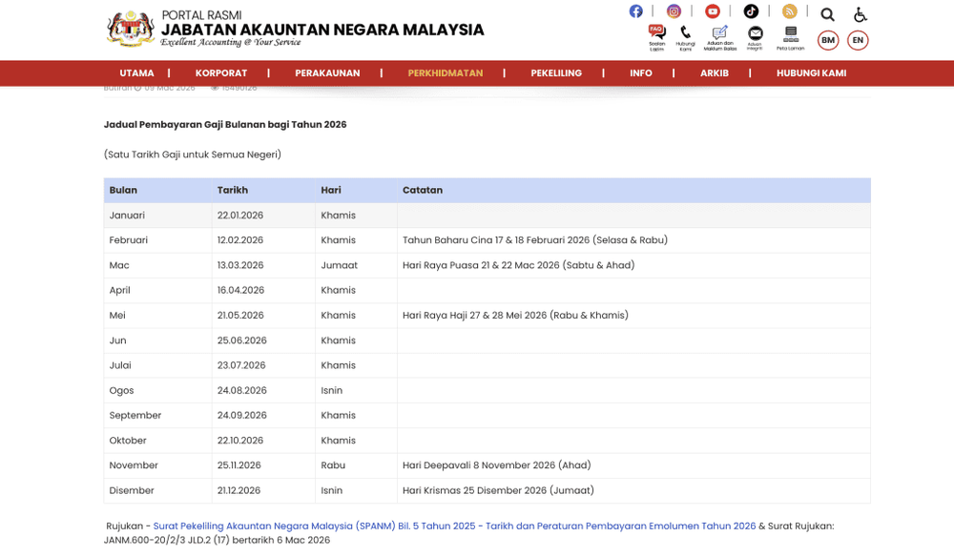Open the Peta Laman sitemap icon
Screen dimensions: 954x557
click(x=790, y=34)
